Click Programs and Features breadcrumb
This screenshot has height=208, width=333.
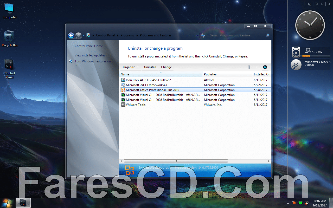(x=156, y=35)
